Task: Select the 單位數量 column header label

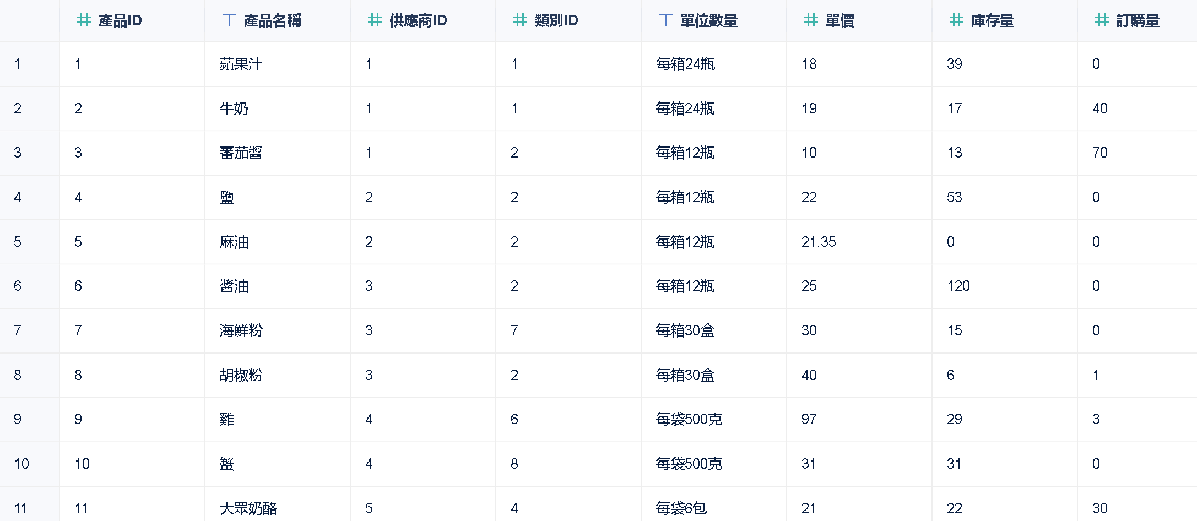Action: pyautogui.click(x=709, y=21)
